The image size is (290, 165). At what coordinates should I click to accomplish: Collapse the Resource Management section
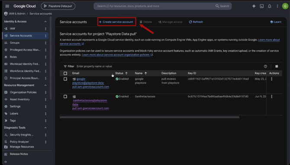(45, 85)
